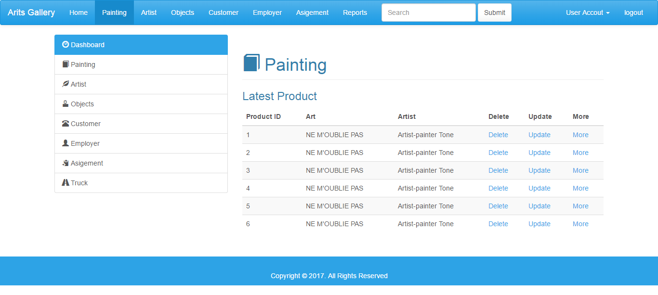Screen dimensions: 658x295
Task: Click the Customer phone icon in sidebar
Action: [x=66, y=123]
